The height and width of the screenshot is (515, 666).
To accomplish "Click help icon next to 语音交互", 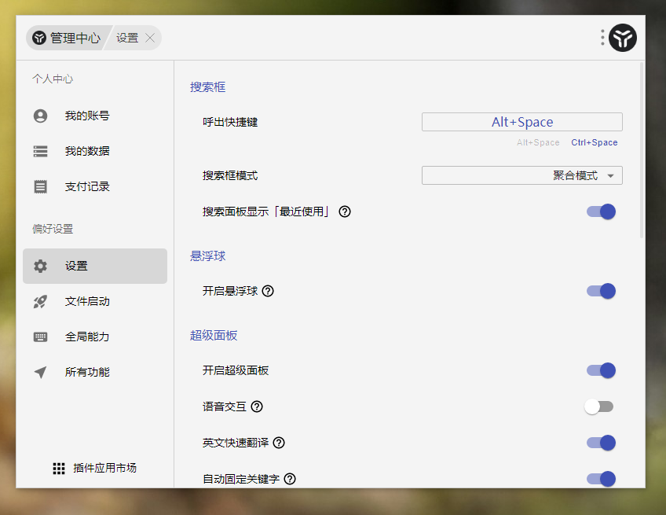I will point(257,406).
